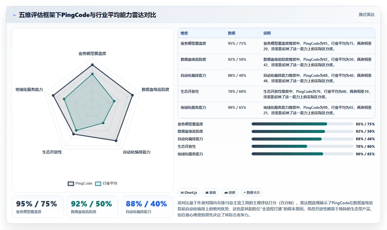The height and width of the screenshot is (230, 387).
Task: Select the 表格 tag
Action: pos(211,193)
